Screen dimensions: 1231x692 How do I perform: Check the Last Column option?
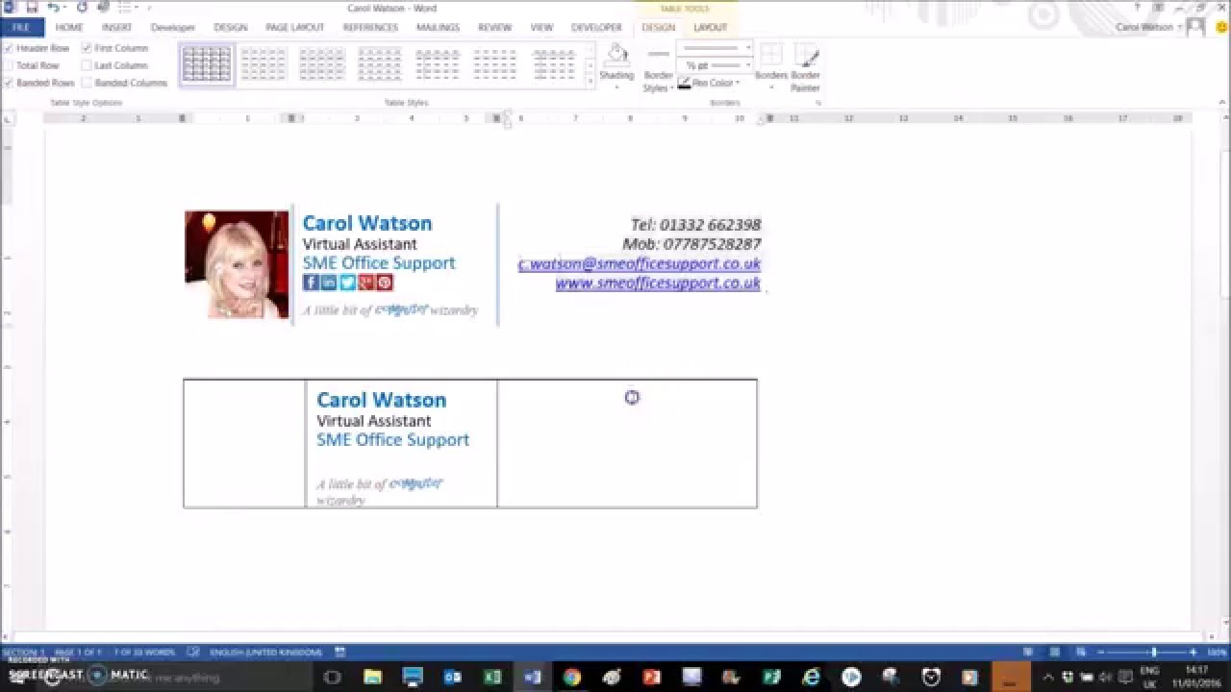86,64
